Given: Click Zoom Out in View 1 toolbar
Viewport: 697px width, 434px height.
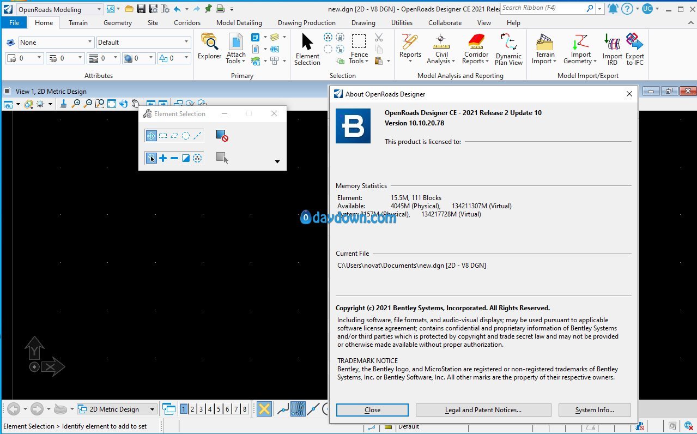Looking at the screenshot, I should (x=88, y=104).
